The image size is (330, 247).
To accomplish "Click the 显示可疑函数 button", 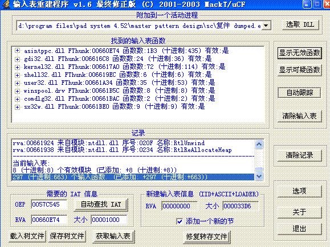I will pyautogui.click(x=299, y=70).
